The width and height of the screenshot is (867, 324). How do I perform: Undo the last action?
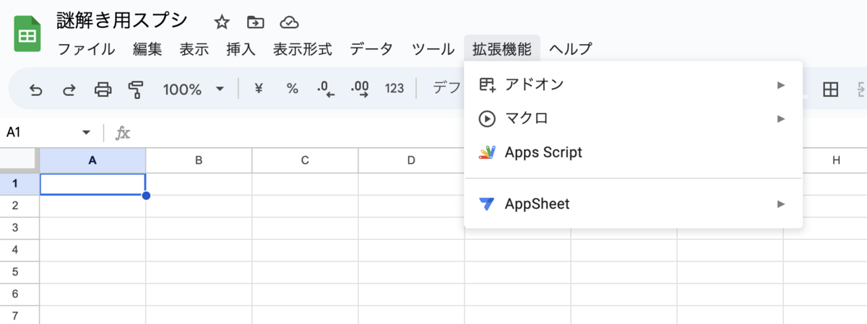[35, 89]
